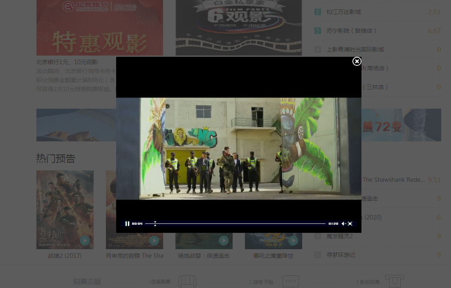Screen dimensions: 451x288
Task: Open the 战狼2 poster thumbnail
Action: coord(65,210)
